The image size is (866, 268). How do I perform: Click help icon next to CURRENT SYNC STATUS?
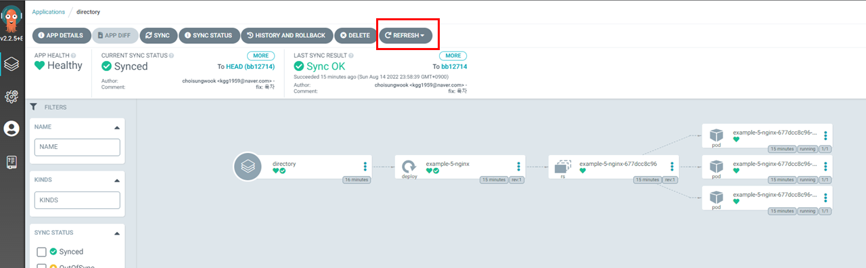(x=172, y=55)
